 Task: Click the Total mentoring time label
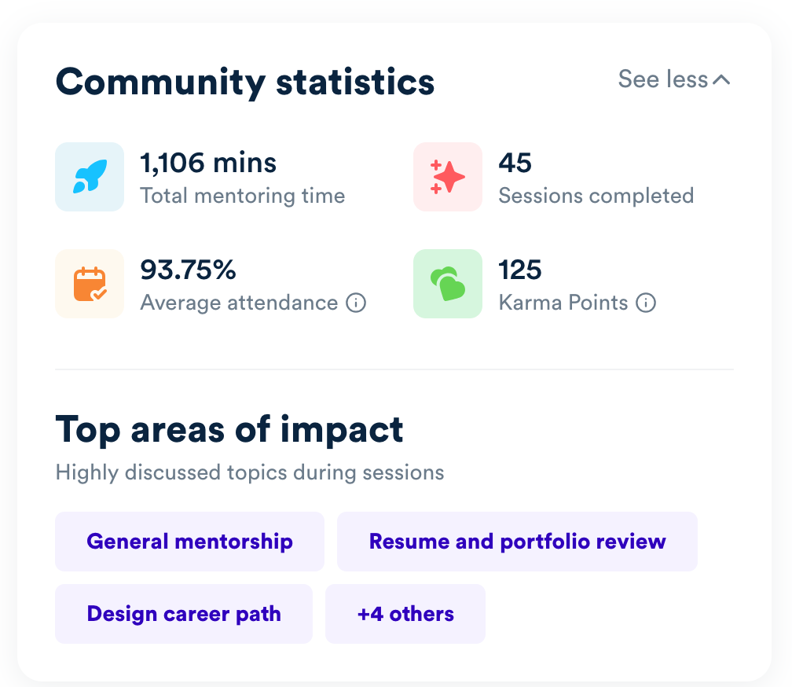[x=243, y=196]
